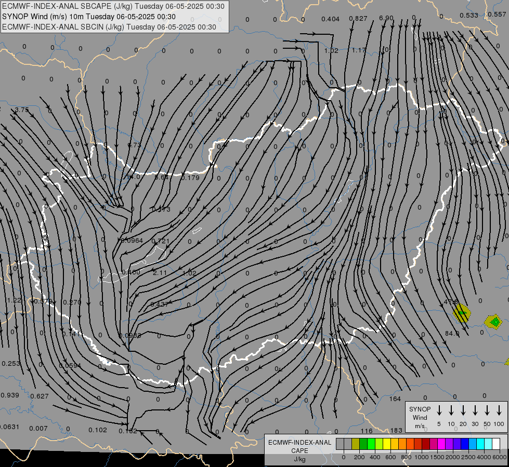Click the CAPE value 0.0964 on map

pyautogui.click(x=132, y=240)
